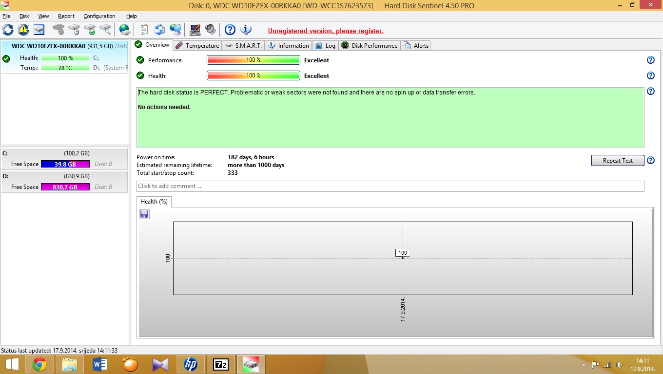663x374 pixels.
Task: Open HP app from taskbar
Action: 191,364
